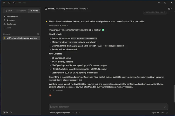Click MCP setup with Universal Memory title

(x=71, y=8)
